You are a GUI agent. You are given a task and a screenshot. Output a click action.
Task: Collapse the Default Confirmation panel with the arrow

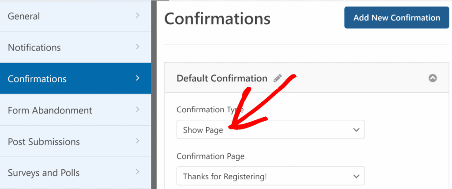coord(433,78)
